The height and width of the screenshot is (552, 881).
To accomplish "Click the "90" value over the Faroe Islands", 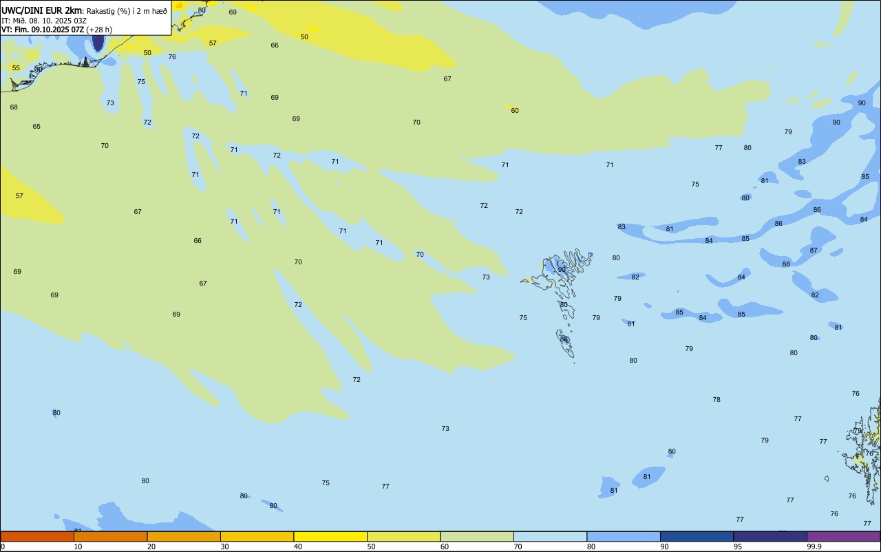I will tap(562, 270).
